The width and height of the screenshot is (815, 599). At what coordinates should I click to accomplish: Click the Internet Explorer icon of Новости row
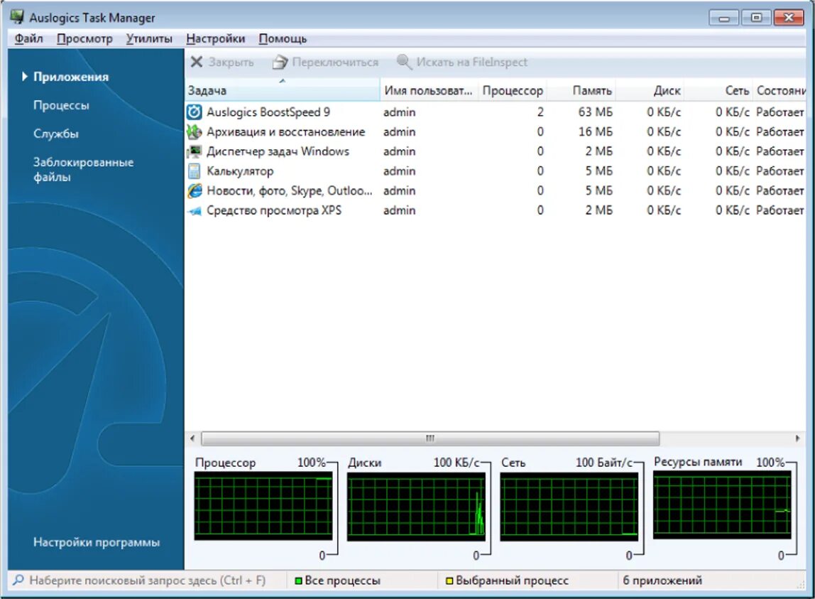point(195,190)
